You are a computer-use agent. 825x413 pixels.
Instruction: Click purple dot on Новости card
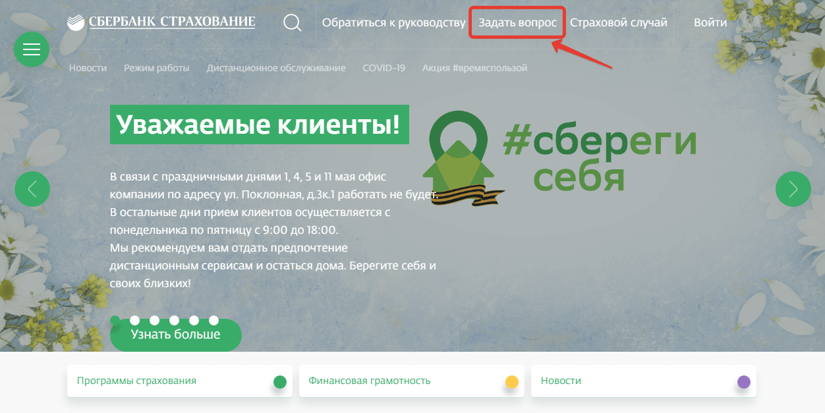(x=744, y=381)
